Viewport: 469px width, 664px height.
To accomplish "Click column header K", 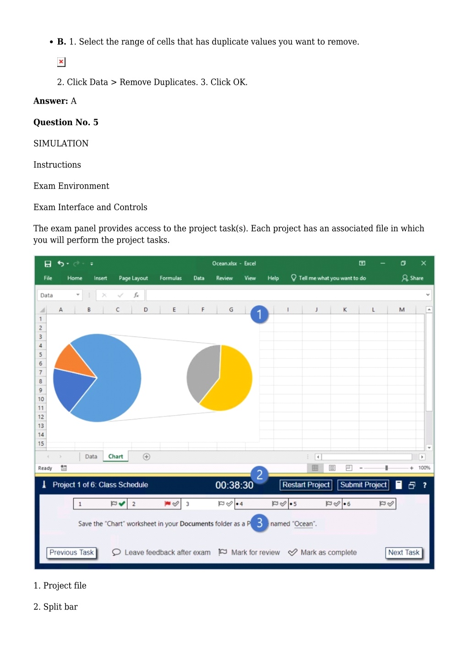I will click(x=345, y=310).
